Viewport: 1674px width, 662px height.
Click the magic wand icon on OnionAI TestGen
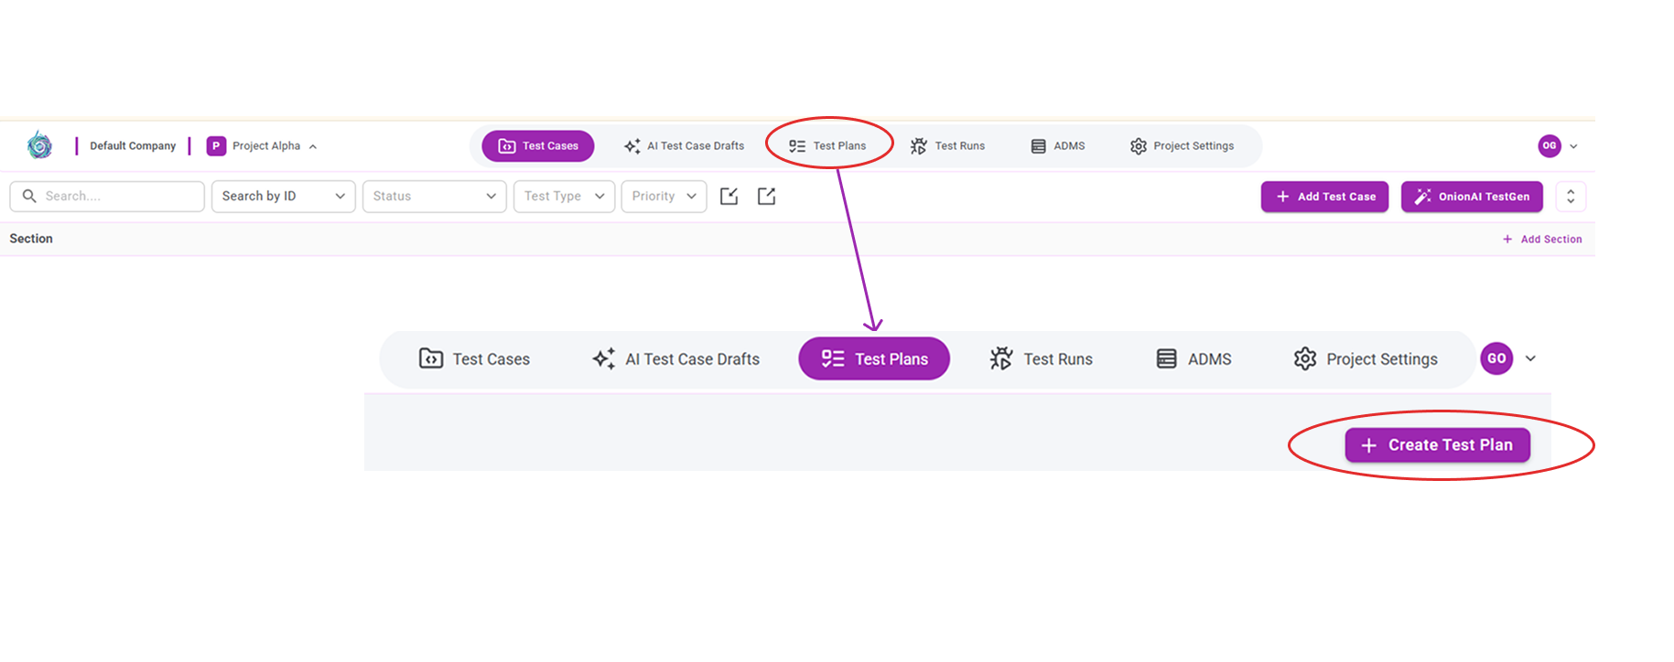(1422, 197)
